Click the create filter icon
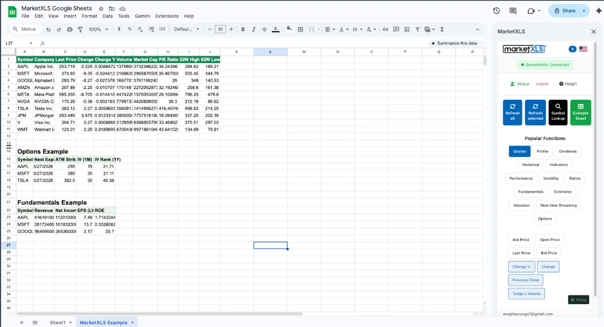604x327 pixels. coord(418,29)
